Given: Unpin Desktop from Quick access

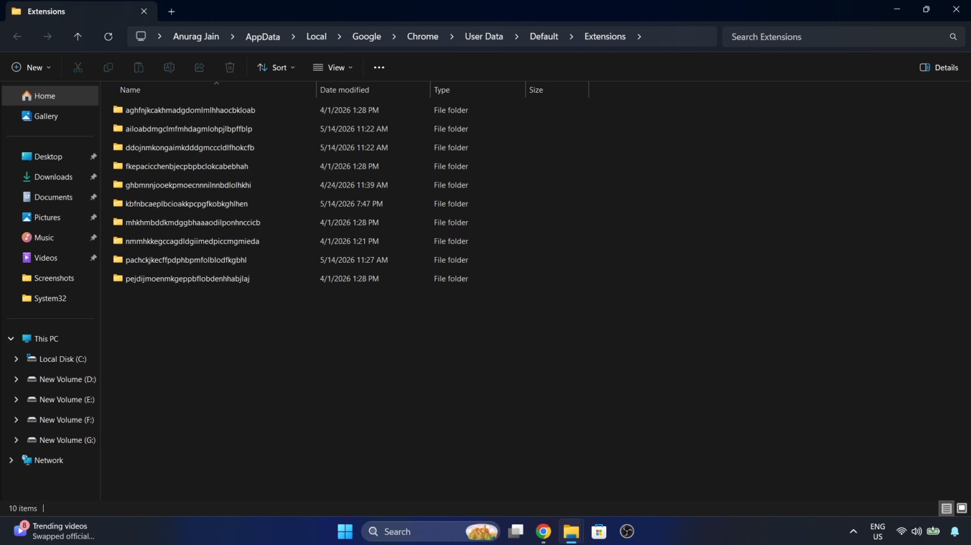Looking at the screenshot, I should coord(94,157).
